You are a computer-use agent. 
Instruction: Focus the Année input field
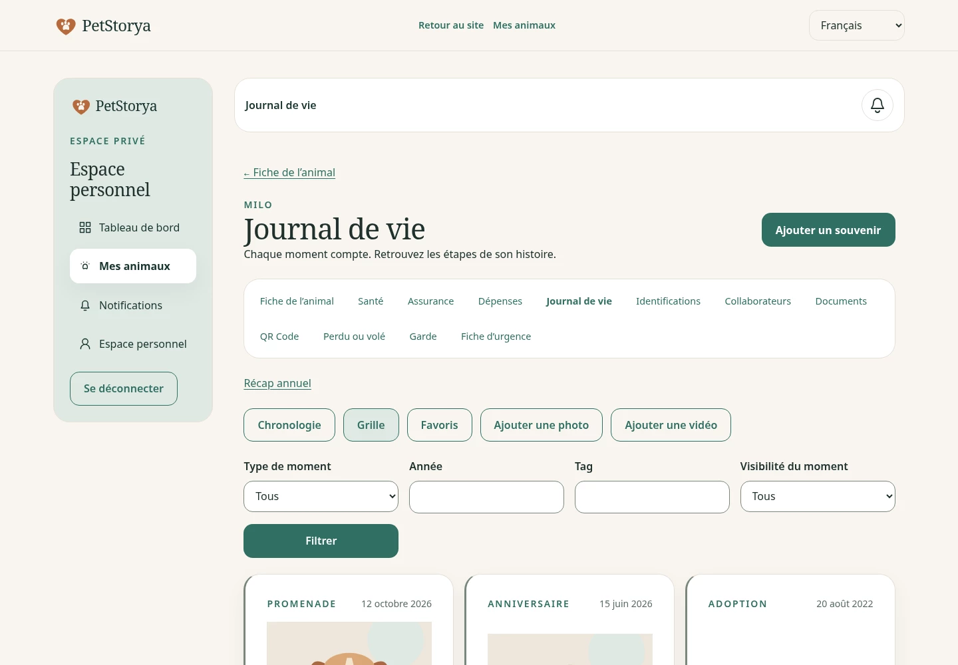coord(486,497)
